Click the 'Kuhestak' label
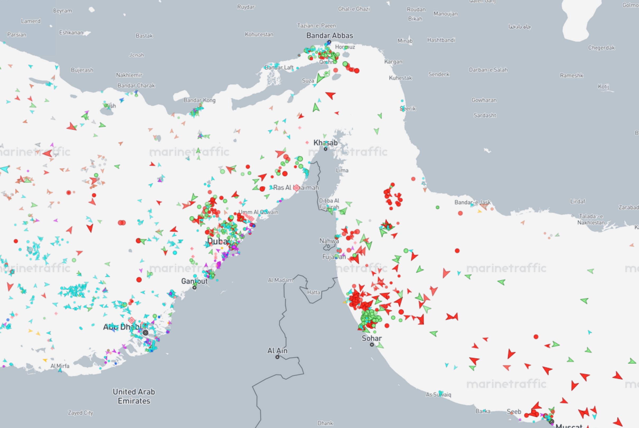Image resolution: width=639 pixels, height=428 pixels. [400, 78]
